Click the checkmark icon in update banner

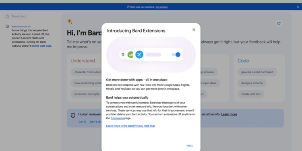pyautogui.click(x=128, y=7)
